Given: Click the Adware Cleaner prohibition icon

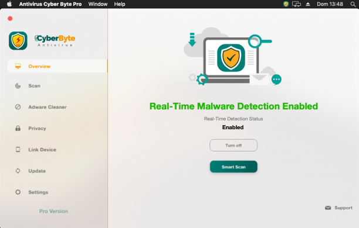Looking at the screenshot, I should coord(18,107).
